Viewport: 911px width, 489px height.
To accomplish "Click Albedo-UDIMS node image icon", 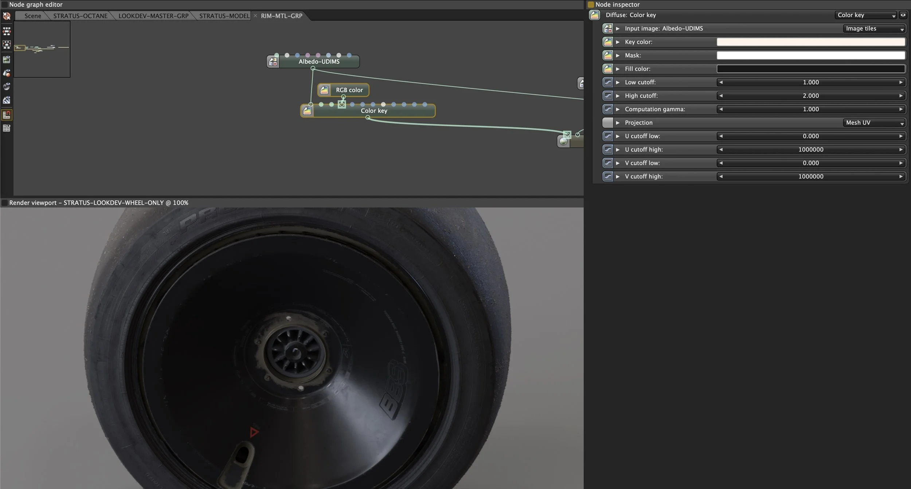I will click(273, 62).
